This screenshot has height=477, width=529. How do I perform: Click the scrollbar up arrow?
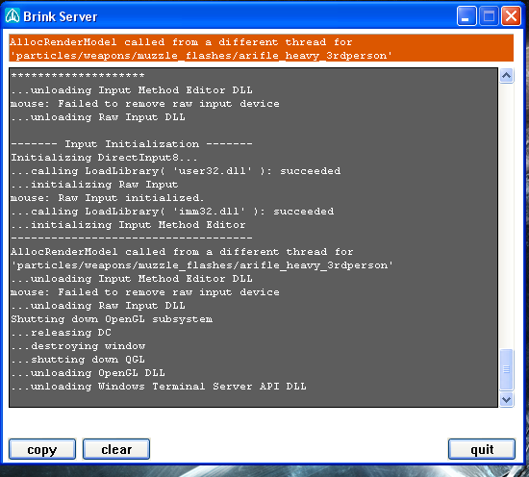(506, 76)
